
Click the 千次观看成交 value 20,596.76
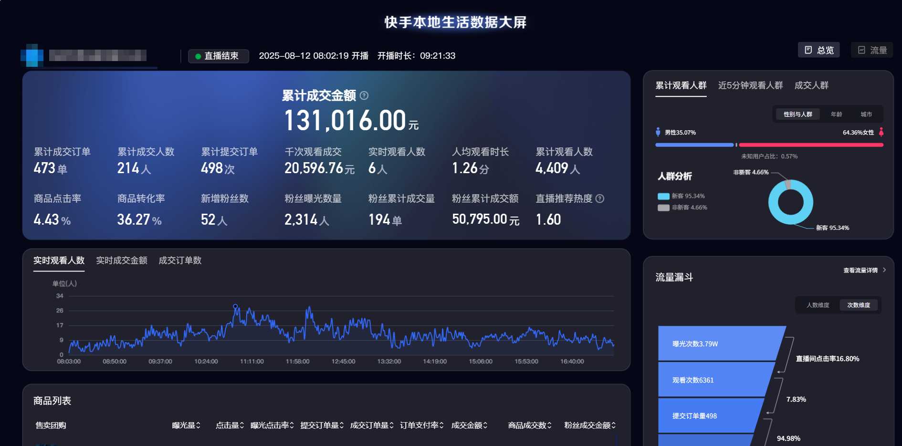click(314, 168)
